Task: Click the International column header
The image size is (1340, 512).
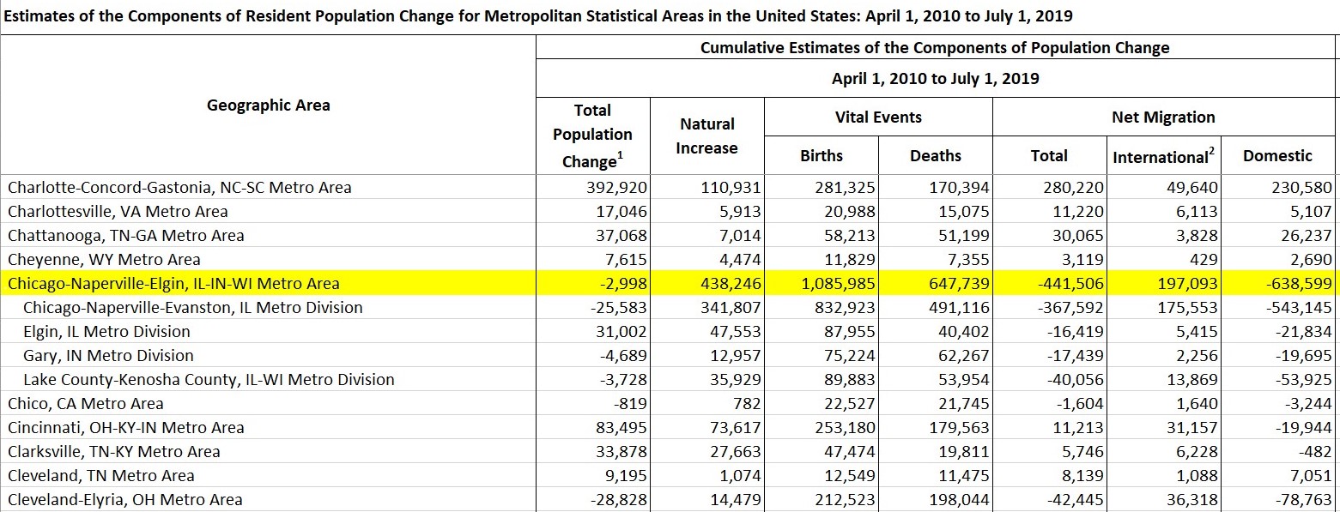Action: tap(1163, 155)
